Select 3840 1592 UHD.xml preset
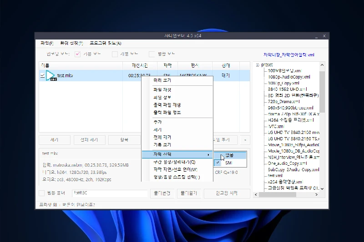The width and height of the screenshot is (364, 242). tap(288, 89)
